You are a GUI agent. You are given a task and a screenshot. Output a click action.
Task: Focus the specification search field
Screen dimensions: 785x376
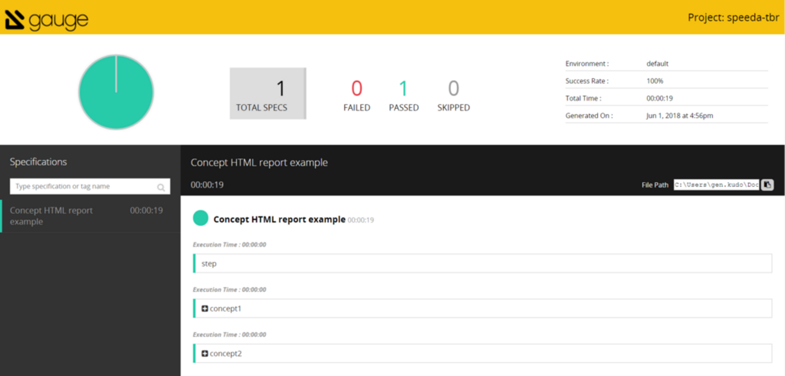(x=83, y=186)
